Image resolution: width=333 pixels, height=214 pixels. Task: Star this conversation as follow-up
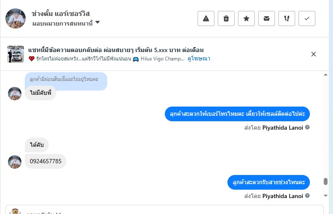tap(246, 18)
